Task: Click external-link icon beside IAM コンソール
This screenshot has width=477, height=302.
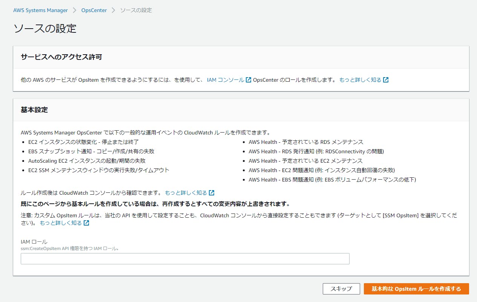Action: coord(248,80)
